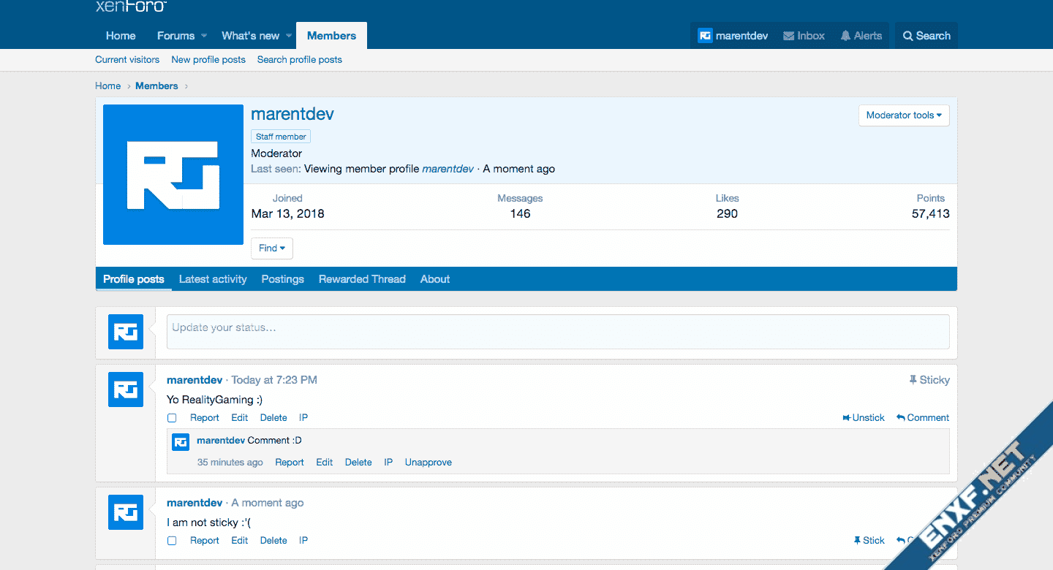This screenshot has width=1053, height=570.
Task: Switch to the Latest activity tab
Action: 213,279
